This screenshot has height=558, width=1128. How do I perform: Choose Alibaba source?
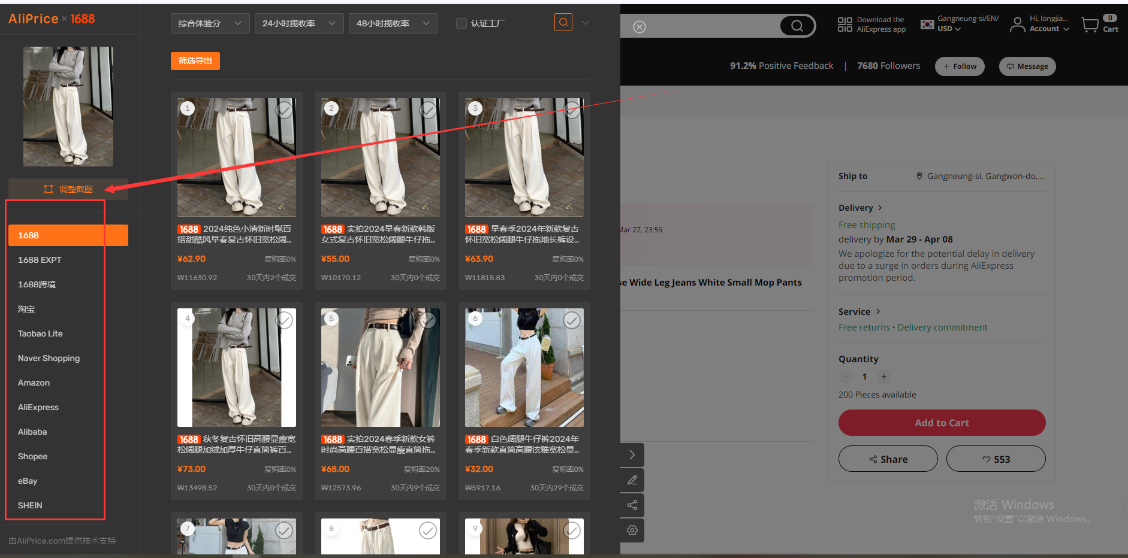(x=32, y=432)
